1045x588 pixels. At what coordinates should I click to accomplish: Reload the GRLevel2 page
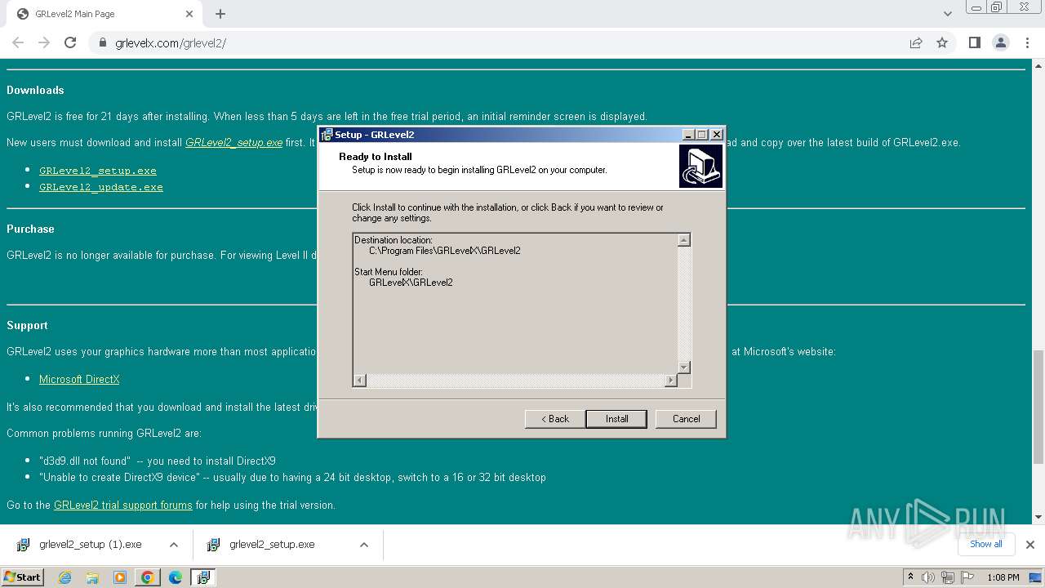70,42
